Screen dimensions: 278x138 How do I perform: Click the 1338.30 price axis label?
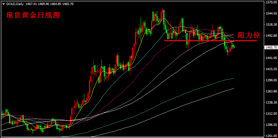tap(272, 103)
